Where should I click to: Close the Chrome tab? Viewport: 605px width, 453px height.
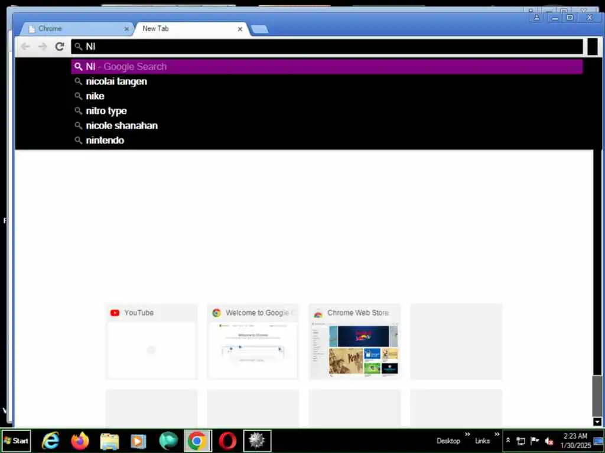point(126,29)
